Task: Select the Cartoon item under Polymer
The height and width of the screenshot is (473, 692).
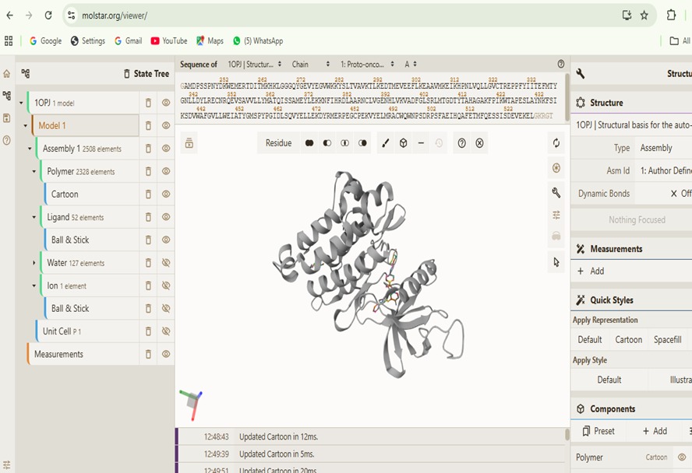Action: click(65, 194)
